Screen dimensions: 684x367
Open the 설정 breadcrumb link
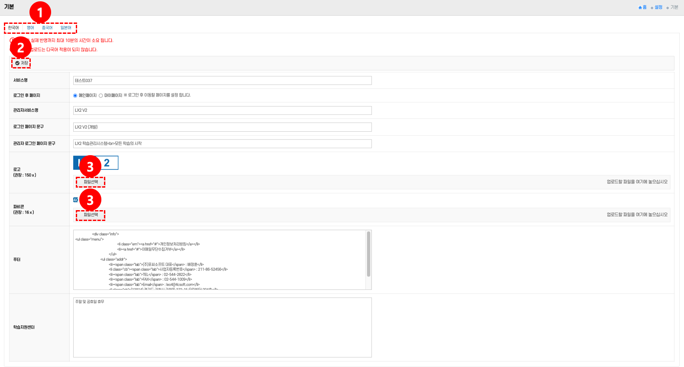658,7
